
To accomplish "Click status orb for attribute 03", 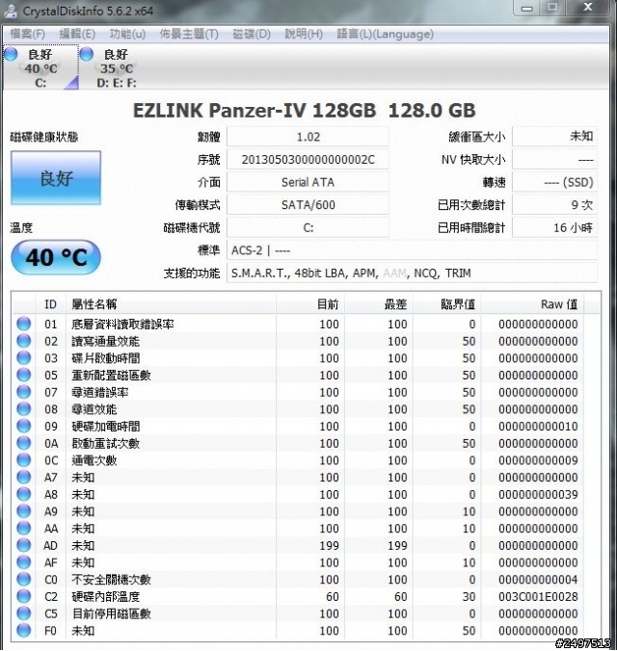I will pyautogui.click(x=24, y=358).
